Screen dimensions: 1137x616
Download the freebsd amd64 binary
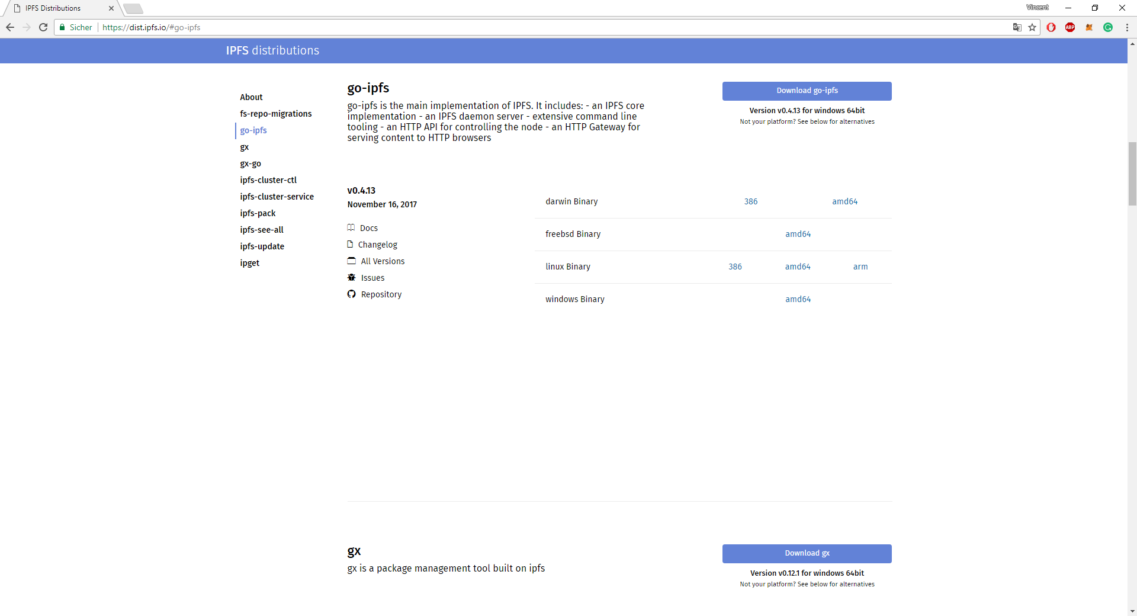click(x=798, y=234)
